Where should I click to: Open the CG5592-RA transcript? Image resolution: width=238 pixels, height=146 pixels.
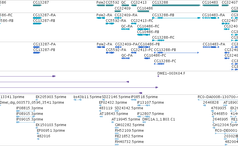[x=116, y=21]
